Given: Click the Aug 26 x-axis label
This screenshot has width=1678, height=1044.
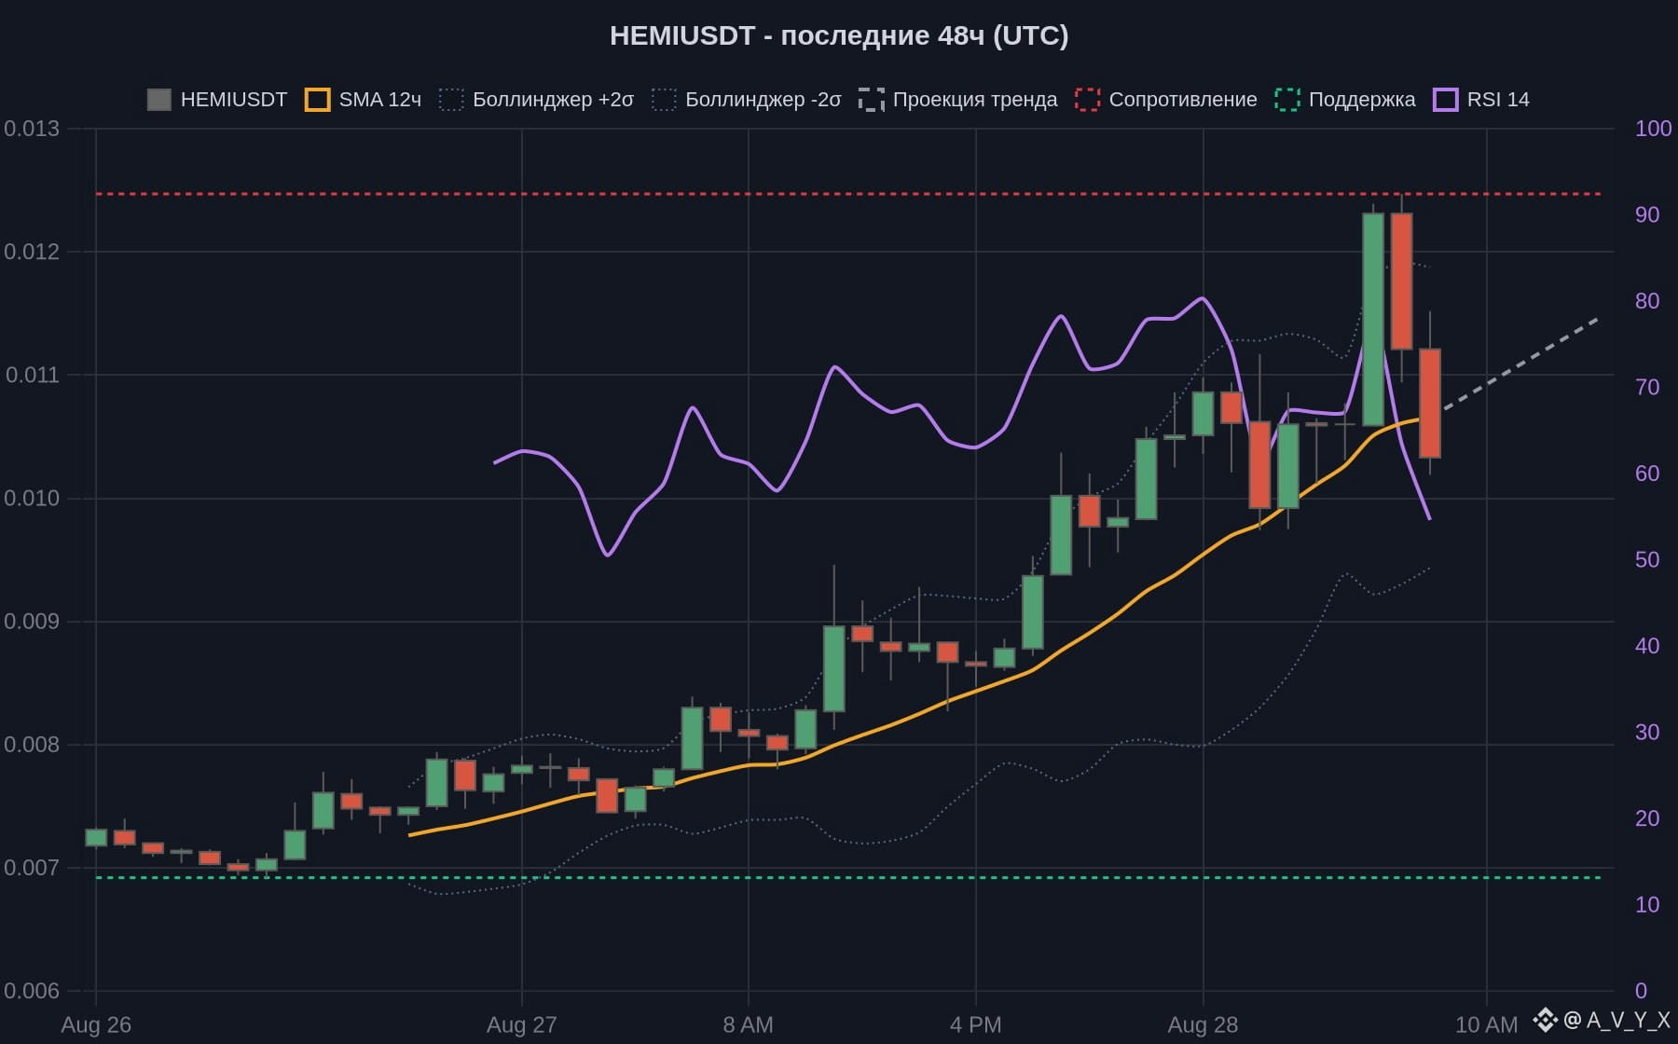Looking at the screenshot, I should tap(96, 1024).
